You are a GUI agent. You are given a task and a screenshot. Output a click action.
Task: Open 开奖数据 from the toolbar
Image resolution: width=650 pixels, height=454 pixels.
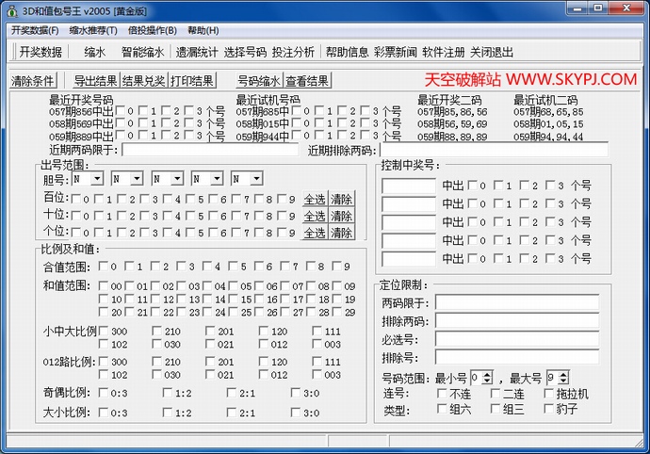[41, 52]
